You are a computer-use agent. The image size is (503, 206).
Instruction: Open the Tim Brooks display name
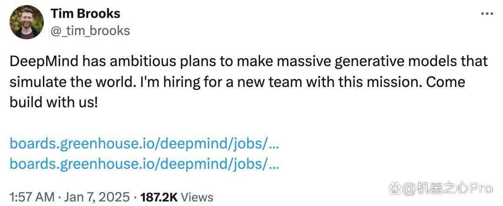85,13
